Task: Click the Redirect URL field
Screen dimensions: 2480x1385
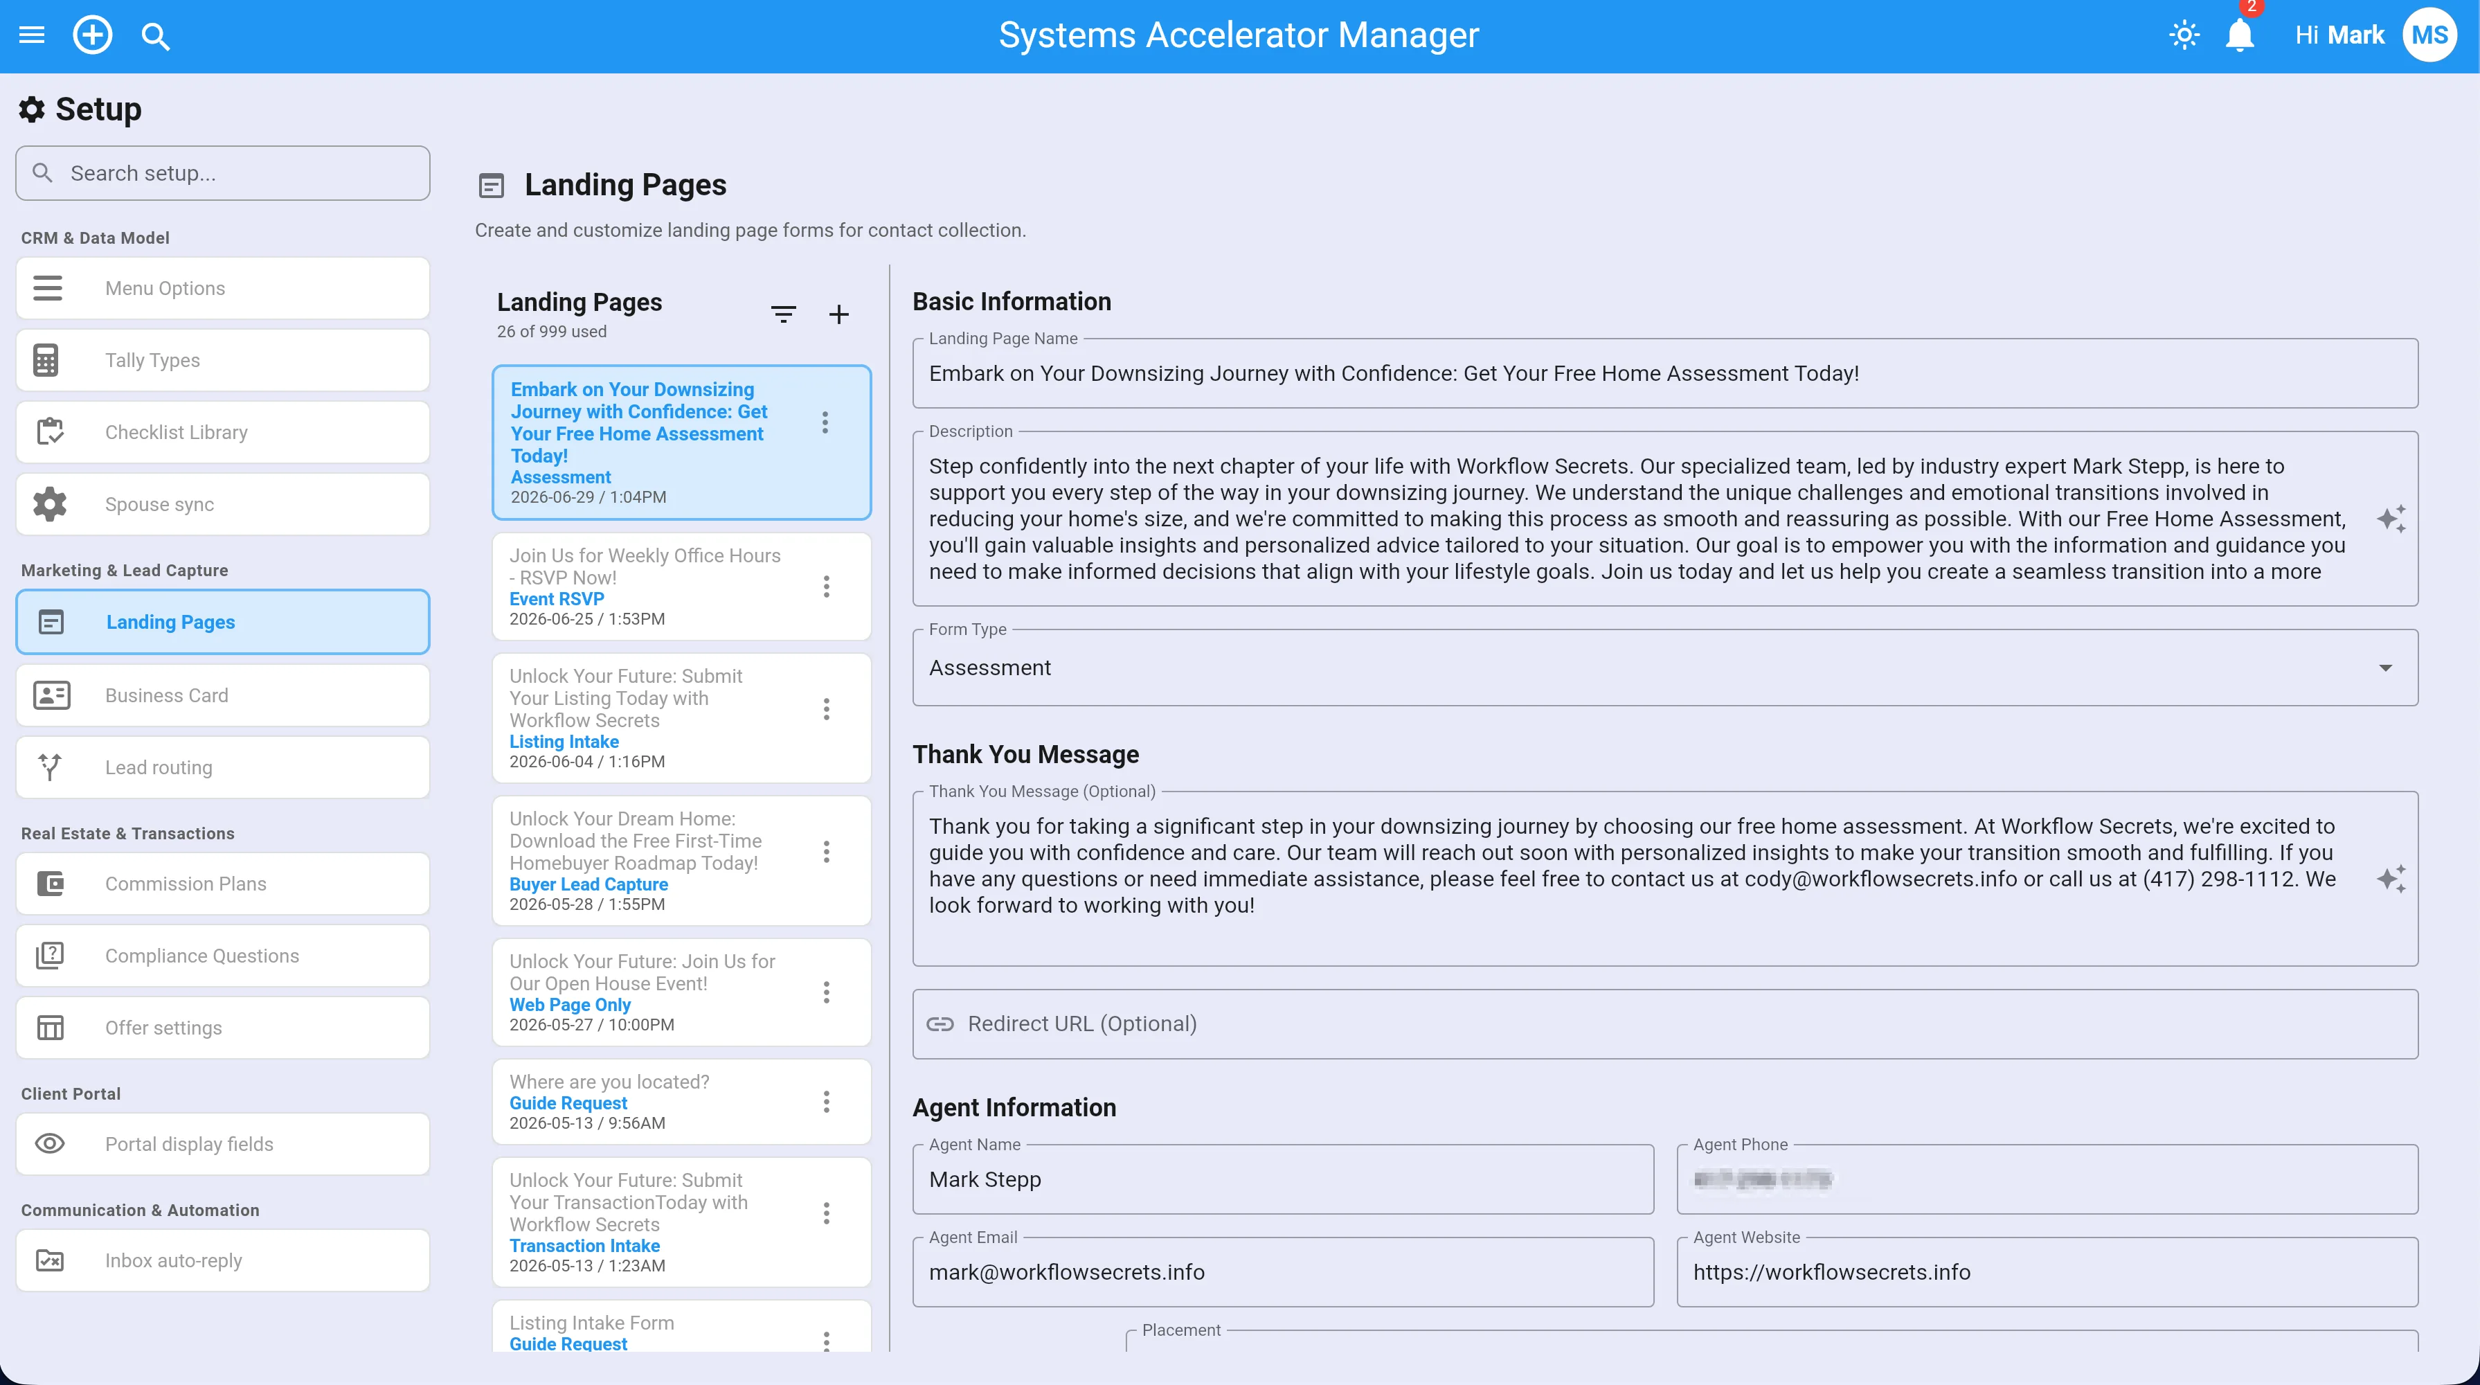Action: click(1664, 1024)
